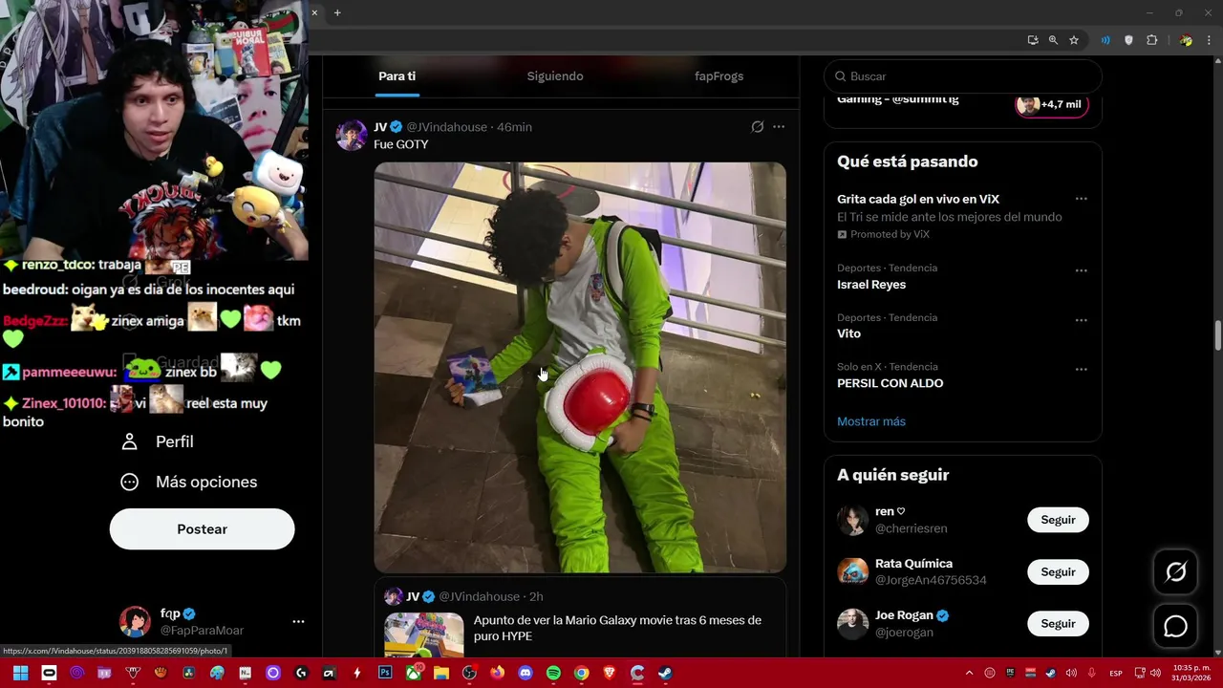Follow Joe Rogan with Seguir button
1223x688 pixels.
[x=1058, y=623]
